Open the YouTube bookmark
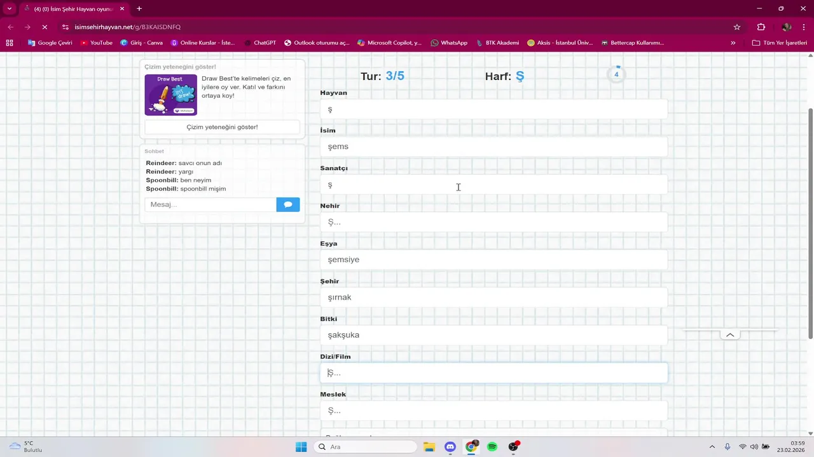 coord(96,43)
